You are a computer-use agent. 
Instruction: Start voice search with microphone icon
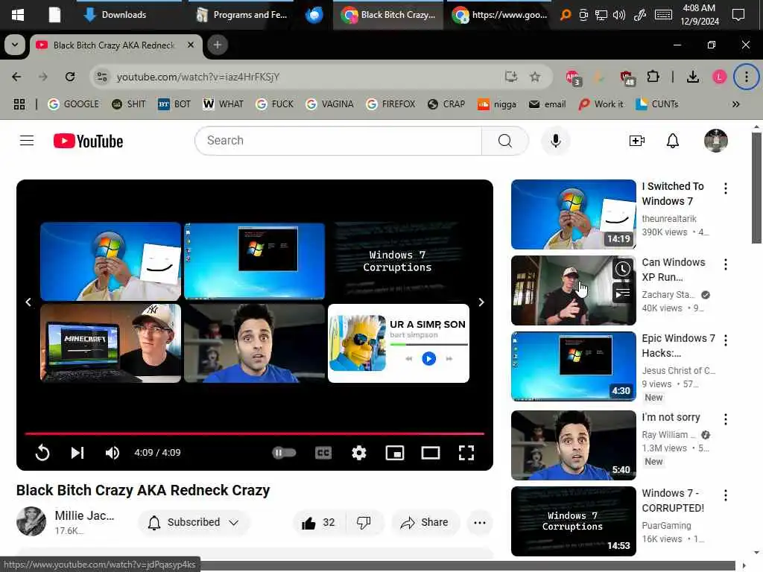555,141
